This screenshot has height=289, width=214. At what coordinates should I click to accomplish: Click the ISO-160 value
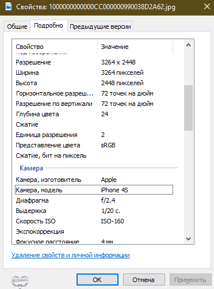(x=112, y=221)
